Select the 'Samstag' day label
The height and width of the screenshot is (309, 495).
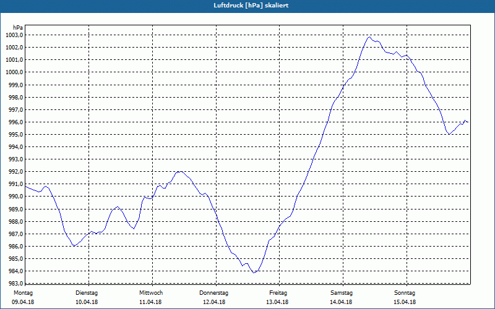pyautogui.click(x=342, y=293)
